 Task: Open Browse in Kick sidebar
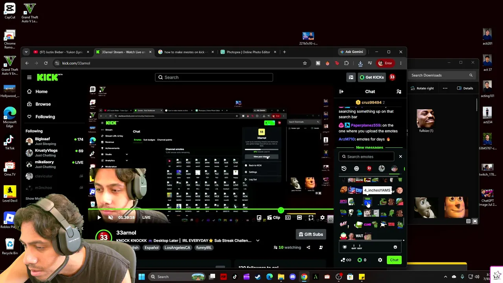pyautogui.click(x=43, y=104)
